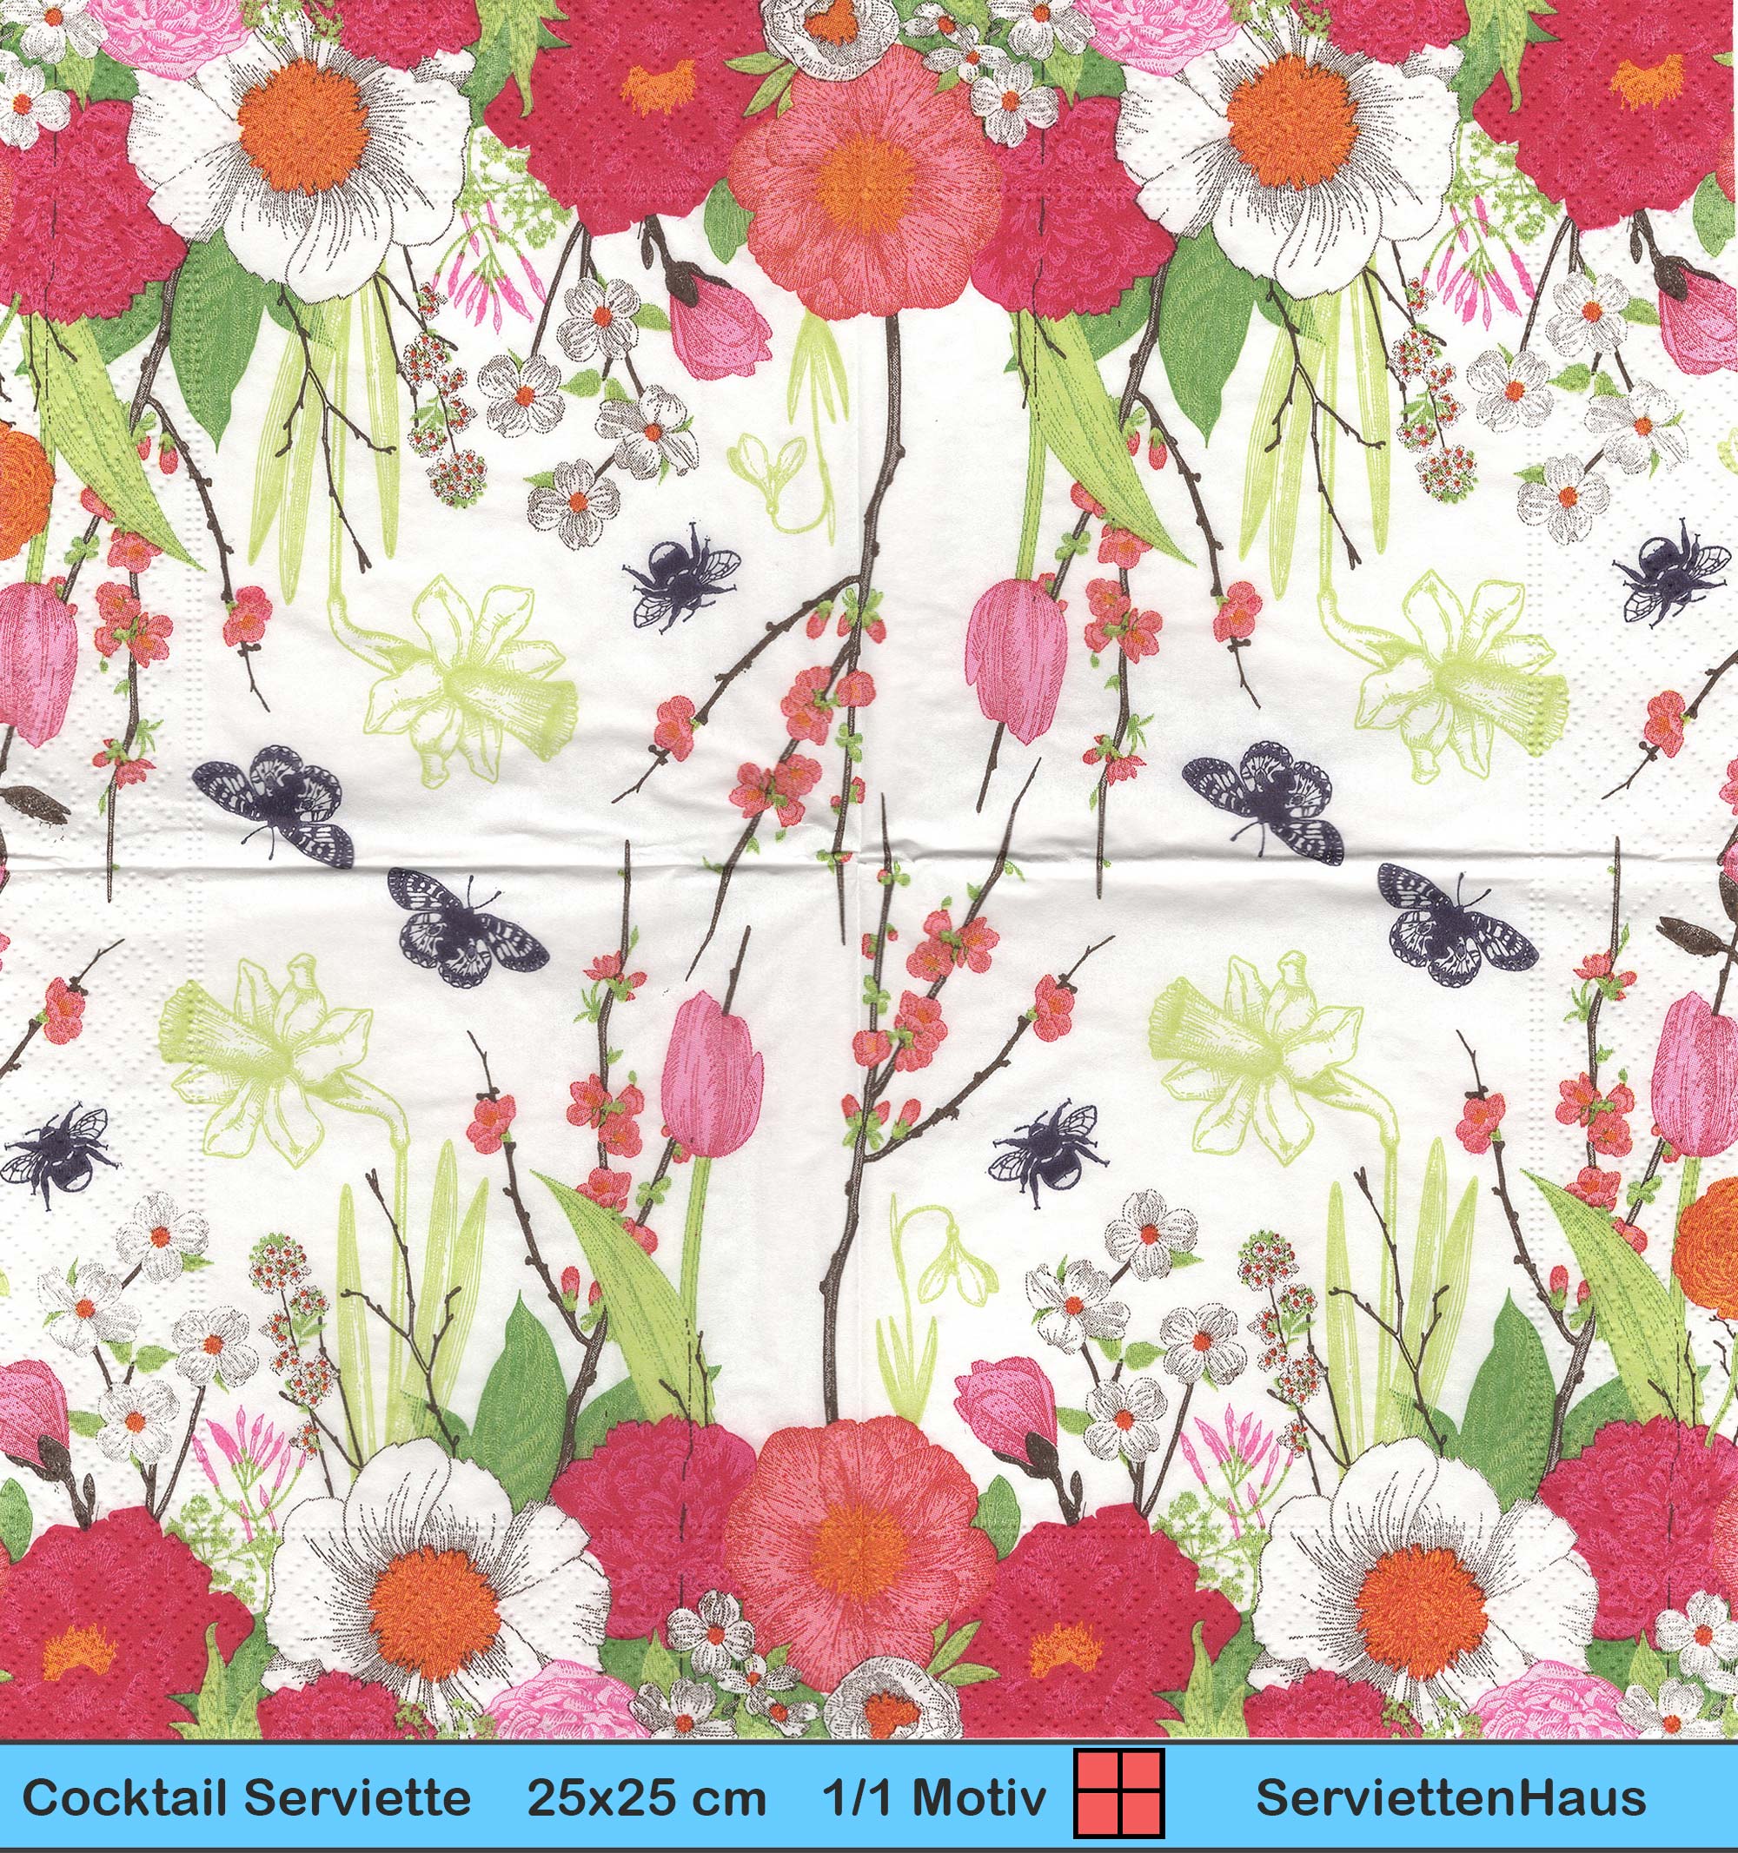Click the upright pink tulip near bottom center
The image size is (1738, 1853).
point(712,1072)
